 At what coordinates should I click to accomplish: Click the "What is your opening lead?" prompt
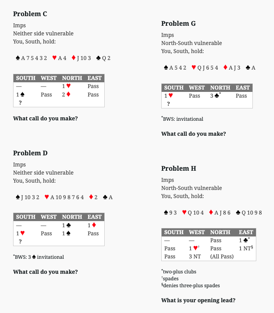(x=198, y=300)
